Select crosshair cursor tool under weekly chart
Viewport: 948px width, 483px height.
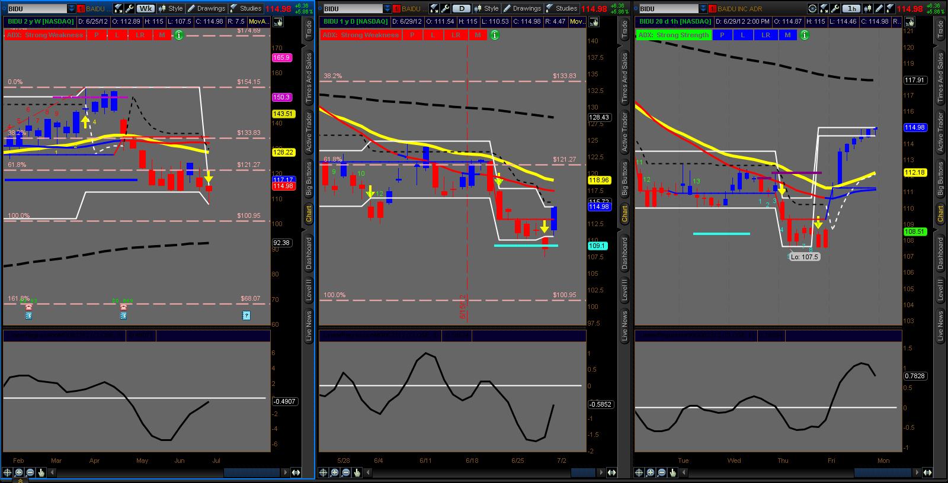pos(7,472)
